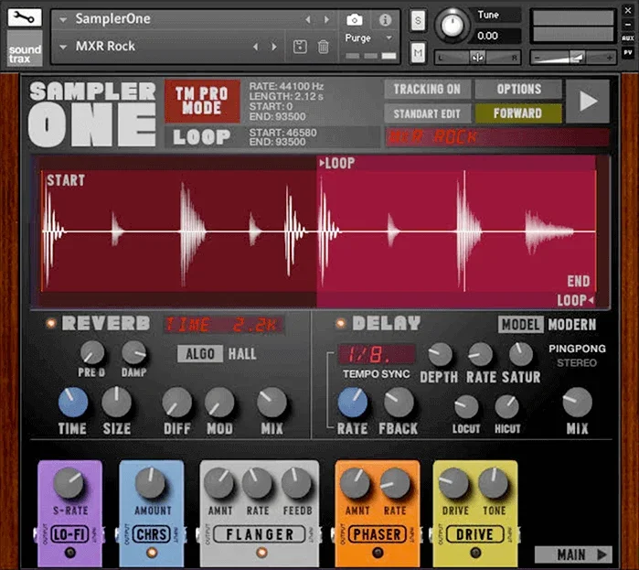Select next snapshot beside MXR Rock
The width and height of the screenshot is (639, 570).
(274, 47)
